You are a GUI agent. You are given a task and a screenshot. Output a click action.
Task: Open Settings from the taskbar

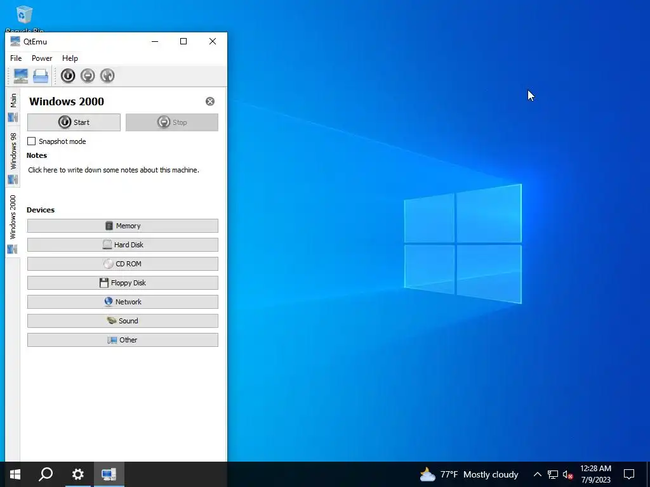77,474
